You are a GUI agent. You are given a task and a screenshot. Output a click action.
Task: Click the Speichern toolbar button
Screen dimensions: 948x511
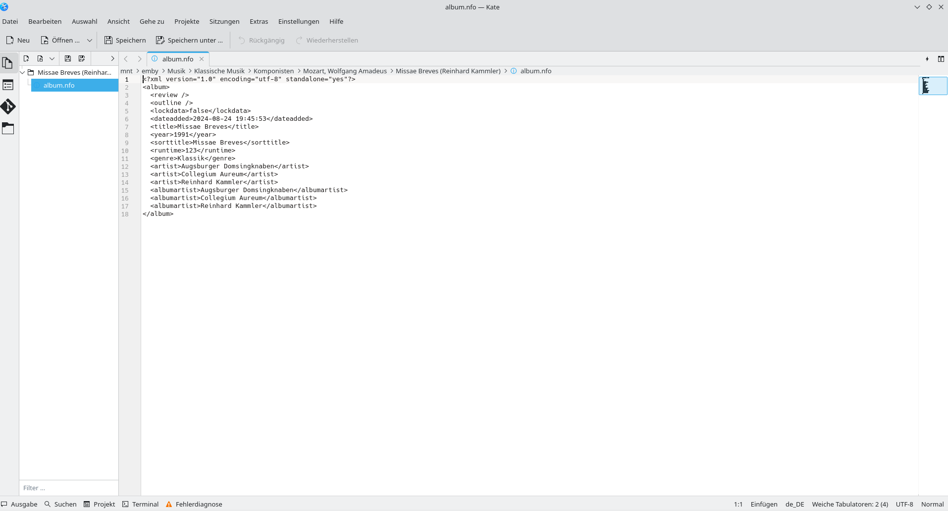tap(125, 40)
